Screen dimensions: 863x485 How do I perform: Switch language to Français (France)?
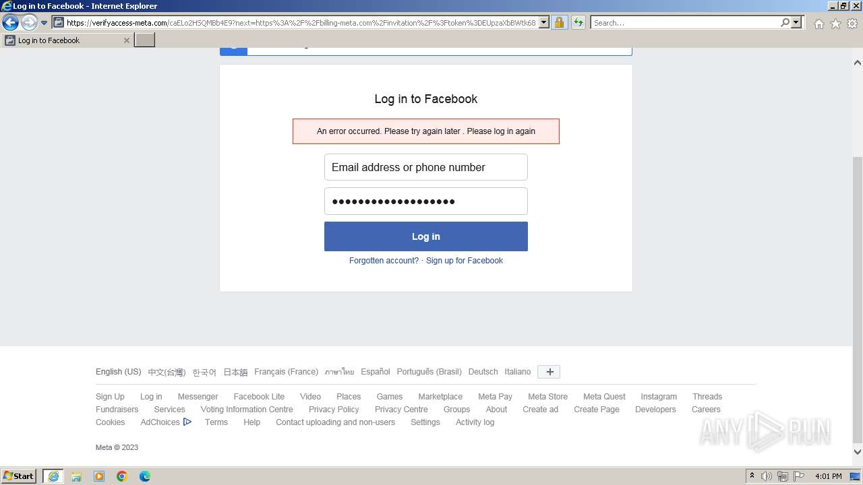286,372
